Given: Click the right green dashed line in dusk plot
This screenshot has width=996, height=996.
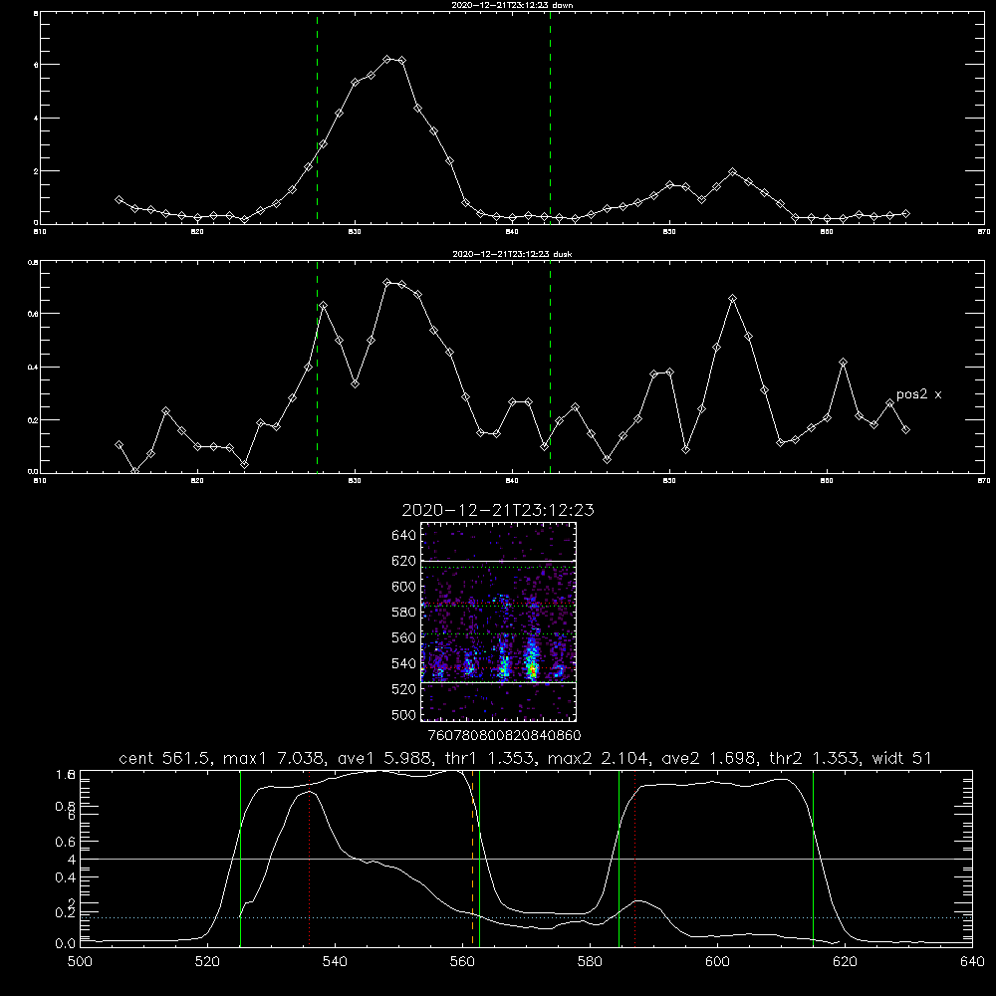Looking at the screenshot, I should tap(550, 368).
